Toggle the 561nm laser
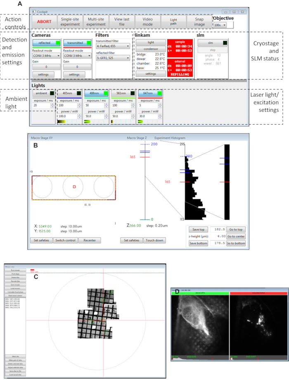The height and width of the screenshot is (380, 289). 123,93
